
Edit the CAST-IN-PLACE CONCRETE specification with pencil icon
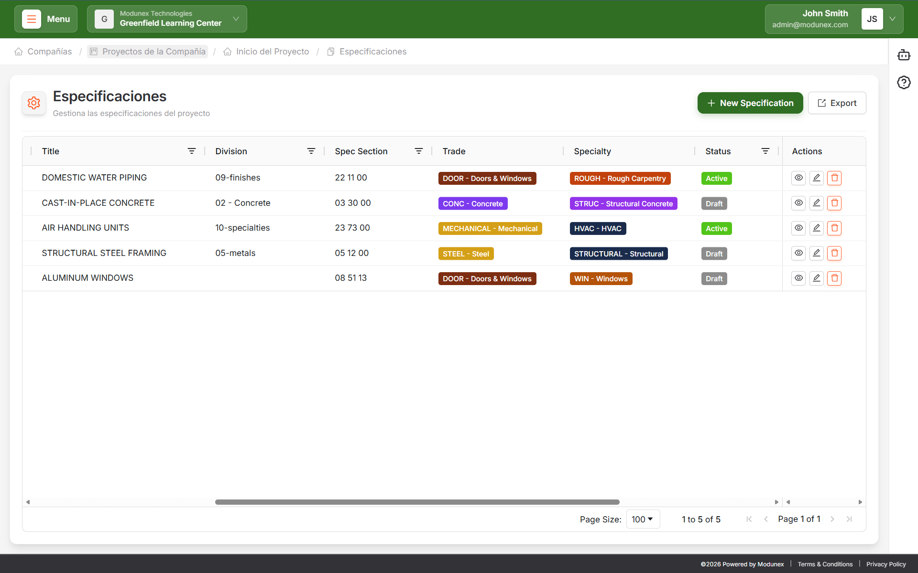tap(816, 203)
